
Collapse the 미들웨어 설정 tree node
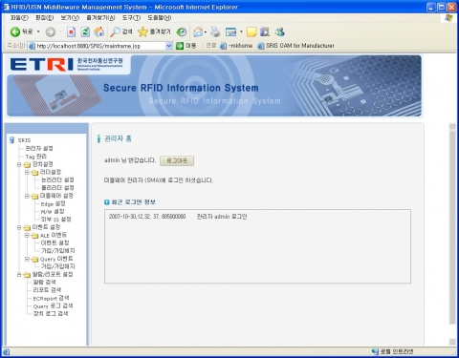(x=27, y=196)
